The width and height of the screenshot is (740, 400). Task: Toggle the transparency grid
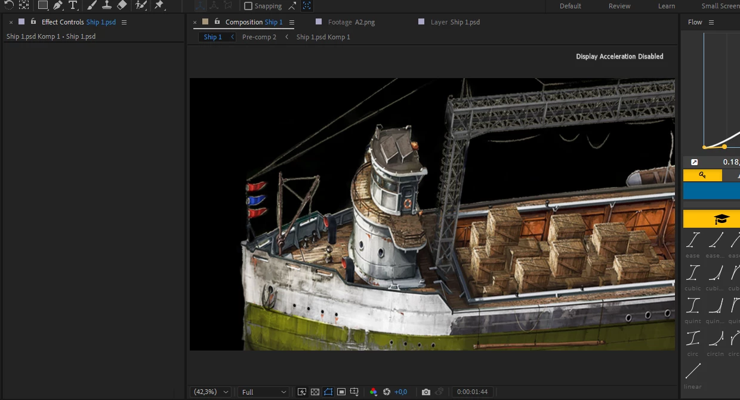click(315, 392)
